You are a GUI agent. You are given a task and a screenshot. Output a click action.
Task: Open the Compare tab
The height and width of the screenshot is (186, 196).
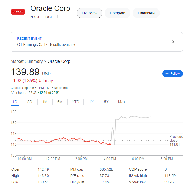pyautogui.click(x=118, y=13)
